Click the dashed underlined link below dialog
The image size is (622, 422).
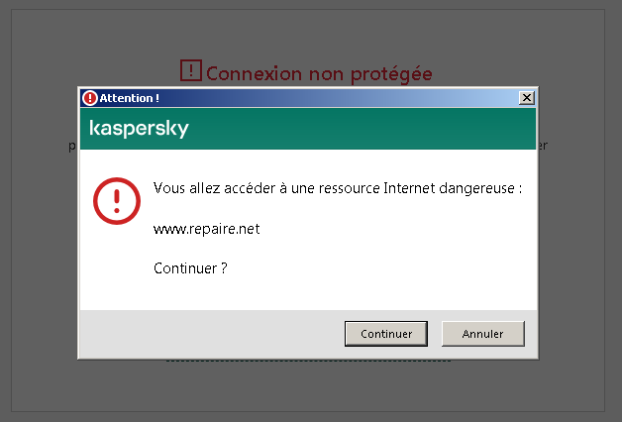[x=308, y=361]
